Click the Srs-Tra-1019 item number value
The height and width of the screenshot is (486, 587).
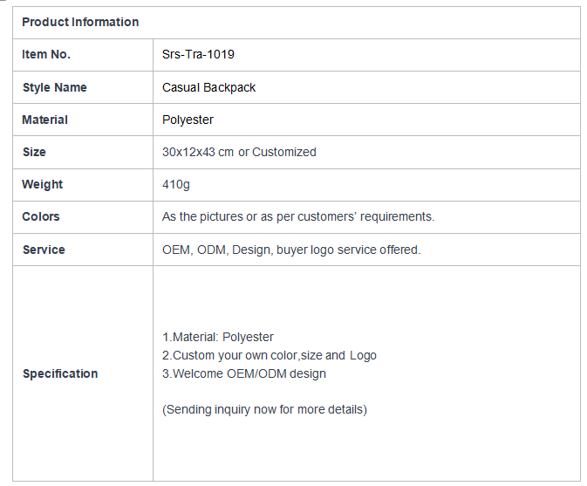(x=198, y=55)
